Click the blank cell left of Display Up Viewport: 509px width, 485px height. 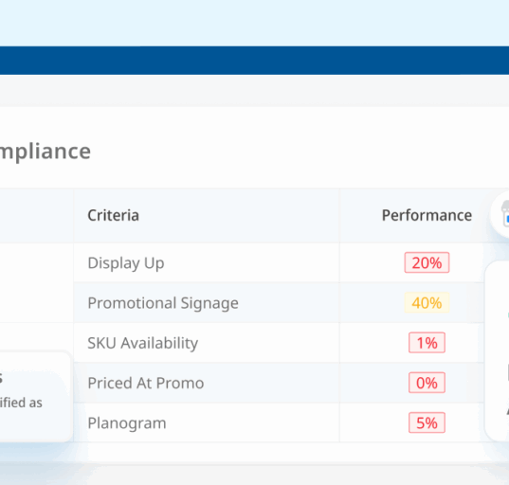tap(37, 283)
